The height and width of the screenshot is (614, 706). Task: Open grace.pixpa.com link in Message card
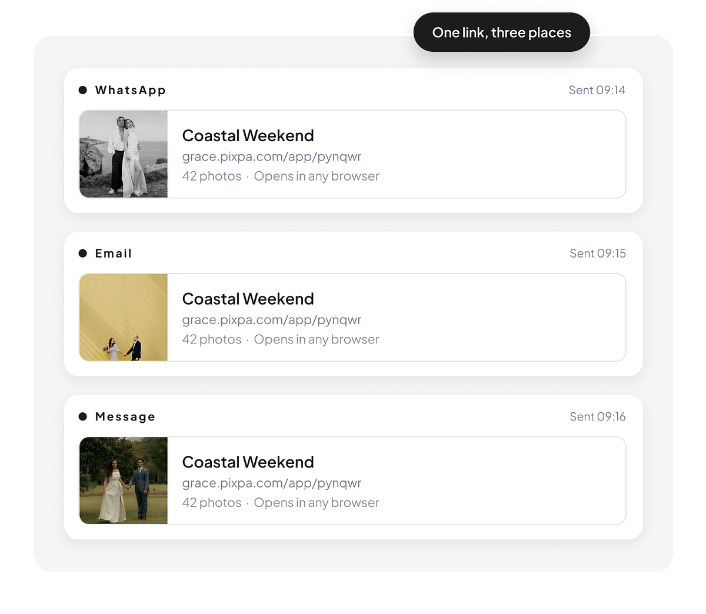tap(272, 483)
